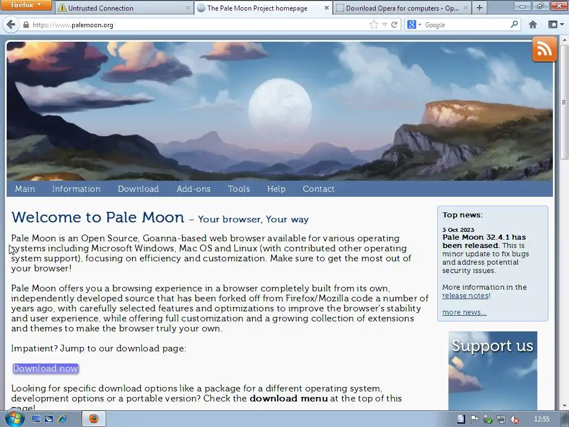Click the padlock site identity icon
The width and height of the screenshot is (569, 427).
pyautogui.click(x=26, y=25)
